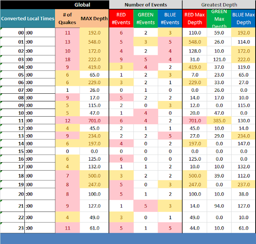
Task: Click BLUE Max Depth 132.0 in row 17:00
Action: 244,167
